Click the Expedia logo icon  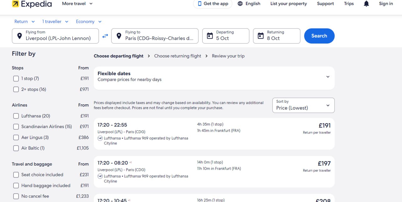click(x=15, y=4)
